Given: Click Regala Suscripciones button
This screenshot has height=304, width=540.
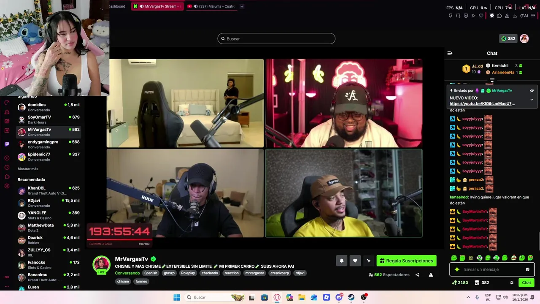Looking at the screenshot, I should 406,261.
